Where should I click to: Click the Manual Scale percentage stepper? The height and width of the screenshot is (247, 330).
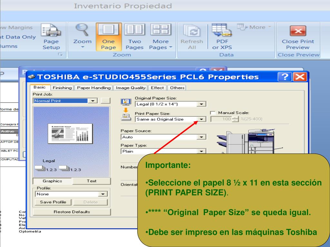(x=235, y=119)
